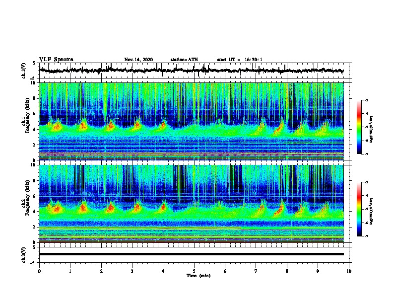
Task: Click the ch.2 spectrogram color scale bar
Action: click(x=359, y=209)
